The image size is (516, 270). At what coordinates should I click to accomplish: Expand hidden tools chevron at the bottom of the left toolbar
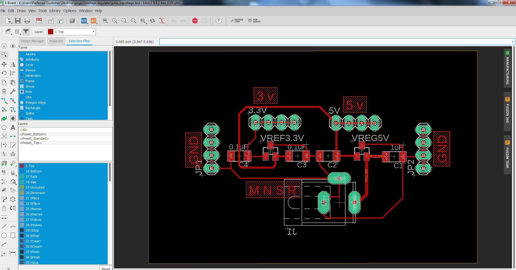(x=8, y=268)
